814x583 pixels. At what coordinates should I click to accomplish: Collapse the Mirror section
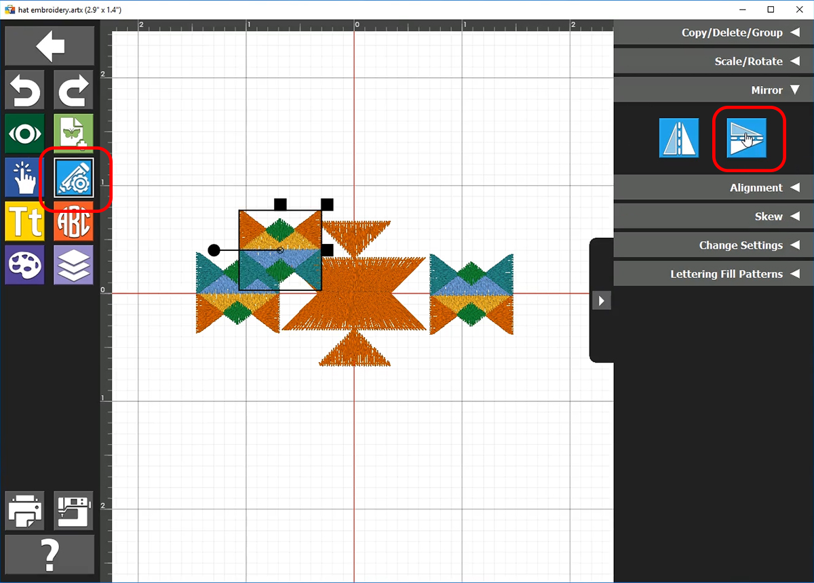click(714, 90)
